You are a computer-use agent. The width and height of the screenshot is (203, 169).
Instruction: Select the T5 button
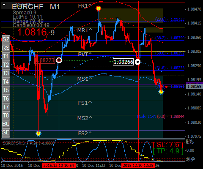click(x=6, y=90)
